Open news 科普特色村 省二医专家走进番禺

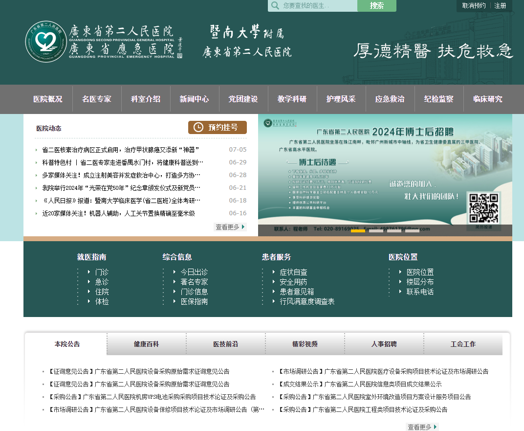(x=123, y=162)
